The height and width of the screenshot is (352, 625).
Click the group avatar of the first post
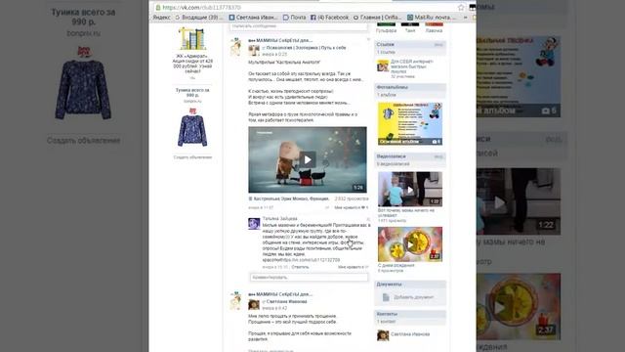point(236,47)
